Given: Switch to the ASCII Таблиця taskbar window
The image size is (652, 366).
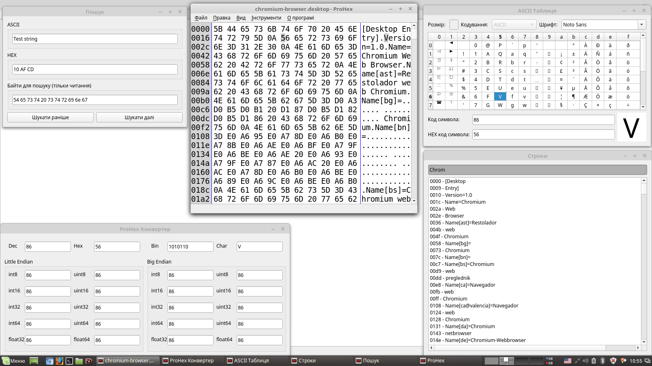Looking at the screenshot, I should pyautogui.click(x=256, y=361).
